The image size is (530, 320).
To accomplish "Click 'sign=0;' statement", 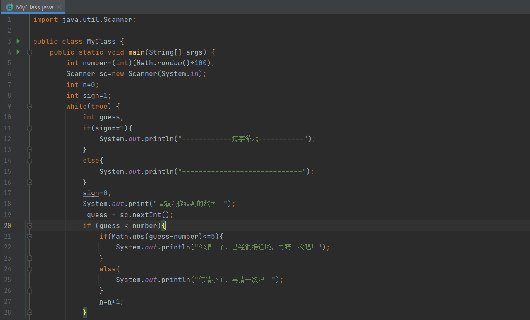I will coord(97,193).
